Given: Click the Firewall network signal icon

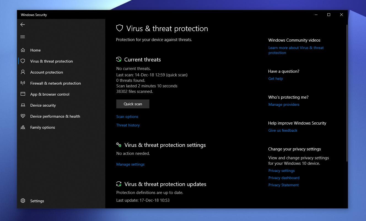Looking at the screenshot, I should [23, 83].
